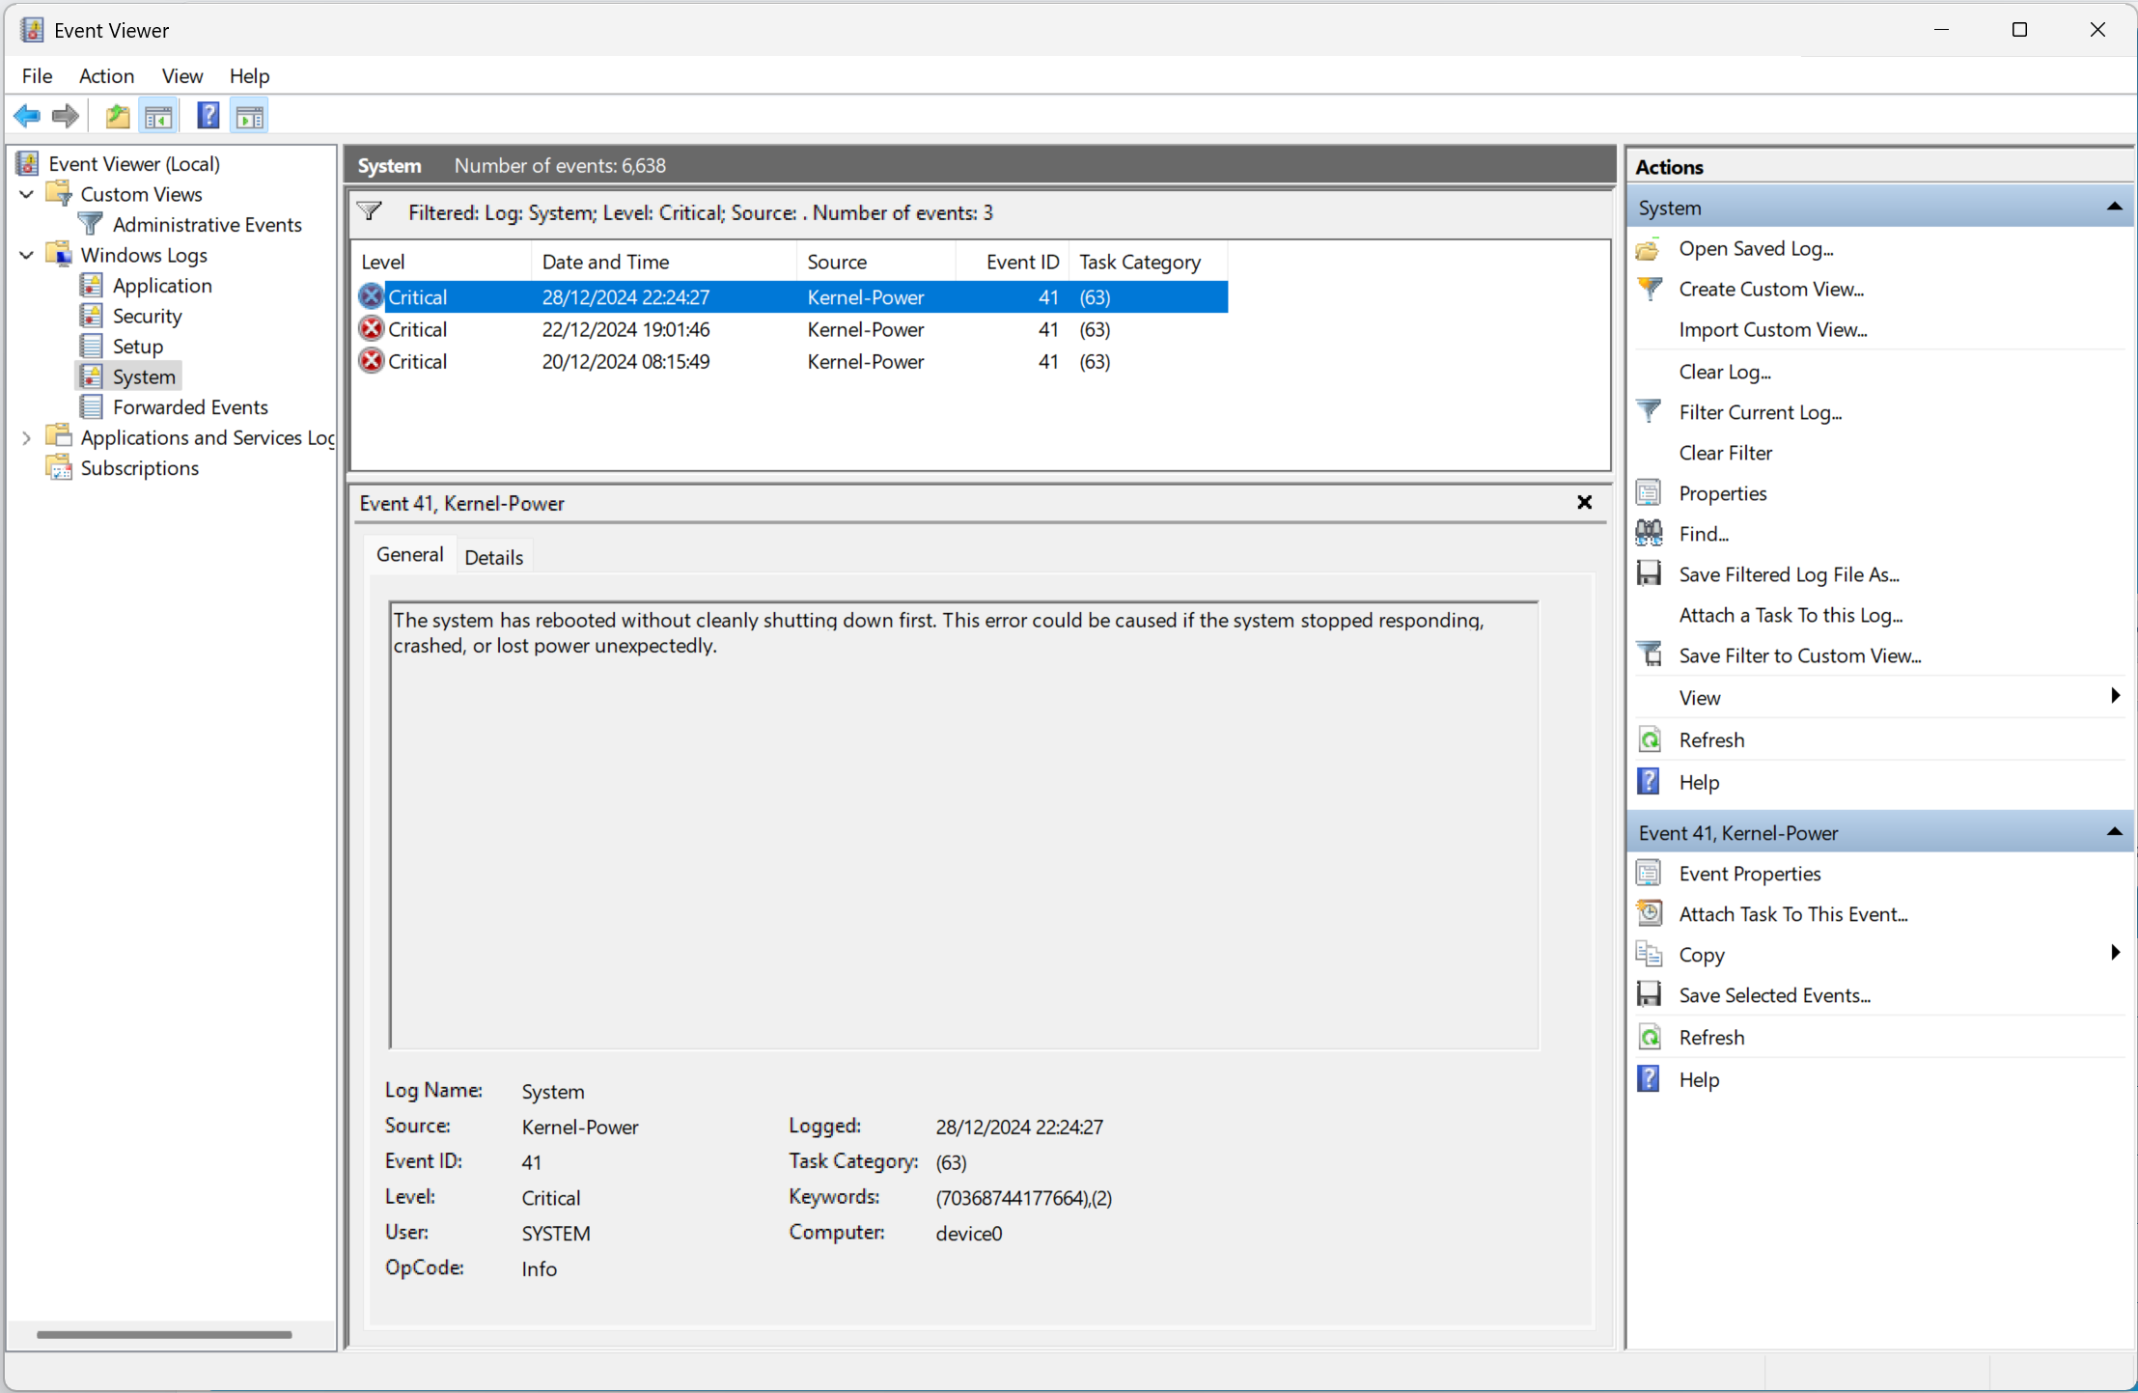This screenshot has width=2138, height=1393.
Task: Select the Subscriptions node
Action: 139,467
